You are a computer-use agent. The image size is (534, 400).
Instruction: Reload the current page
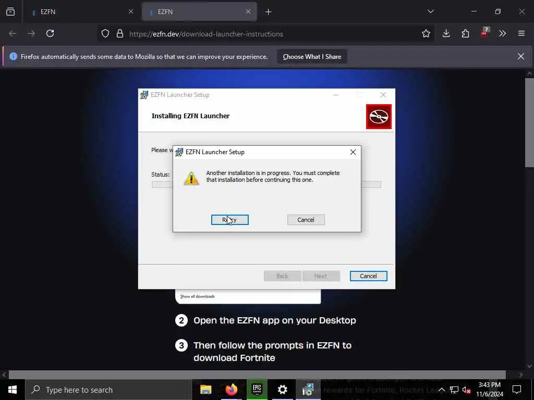[x=50, y=33]
